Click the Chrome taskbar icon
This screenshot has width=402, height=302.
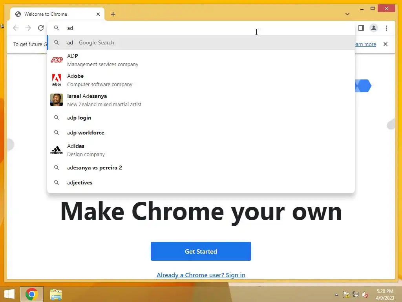tap(32, 294)
